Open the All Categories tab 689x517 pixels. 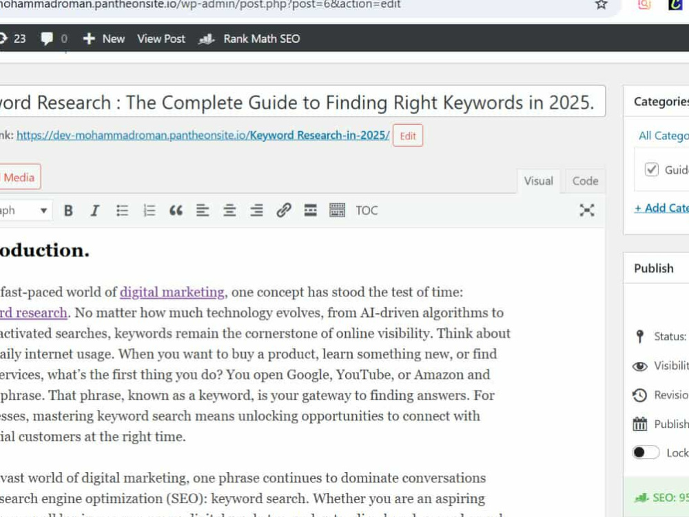(x=664, y=136)
